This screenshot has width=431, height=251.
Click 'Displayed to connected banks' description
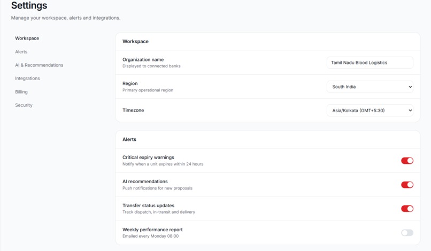pyautogui.click(x=151, y=66)
